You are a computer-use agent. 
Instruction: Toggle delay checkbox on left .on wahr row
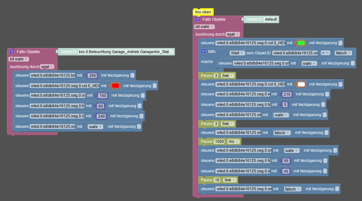[139, 127]
